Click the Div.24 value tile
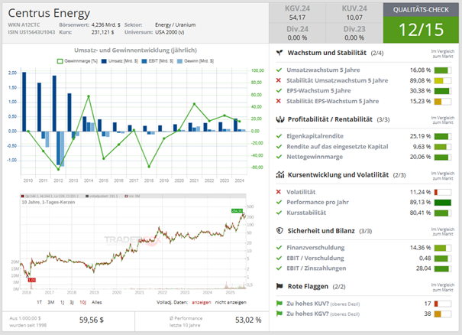462x335 pixels. [297, 33]
